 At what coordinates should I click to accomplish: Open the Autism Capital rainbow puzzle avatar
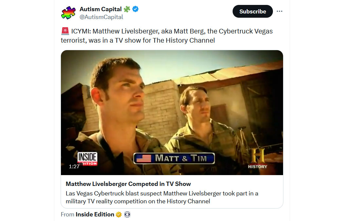(68, 13)
